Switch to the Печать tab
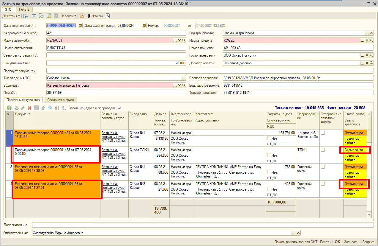The image size is (378, 246). click(24, 10)
